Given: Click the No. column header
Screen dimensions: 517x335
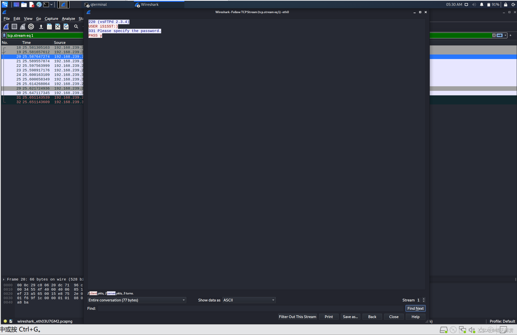Looking at the screenshot, I should click(x=11, y=42).
